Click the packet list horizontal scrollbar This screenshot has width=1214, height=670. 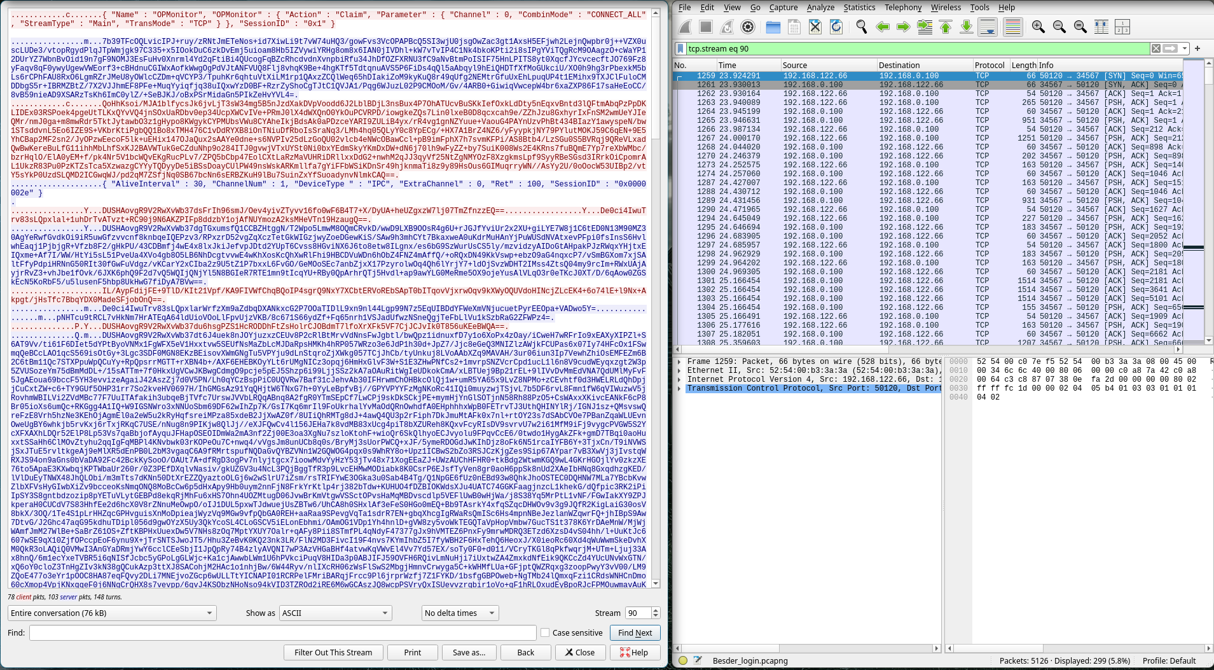928,349
